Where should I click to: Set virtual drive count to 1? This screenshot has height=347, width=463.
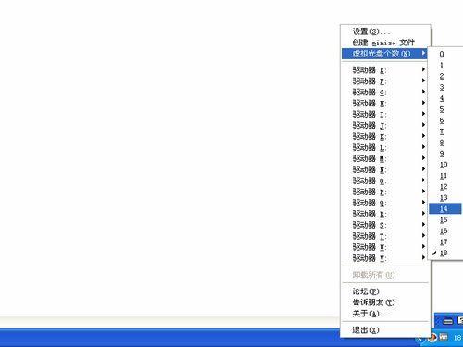coord(445,65)
